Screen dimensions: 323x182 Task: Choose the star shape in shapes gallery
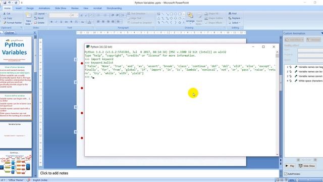tap(180, 22)
